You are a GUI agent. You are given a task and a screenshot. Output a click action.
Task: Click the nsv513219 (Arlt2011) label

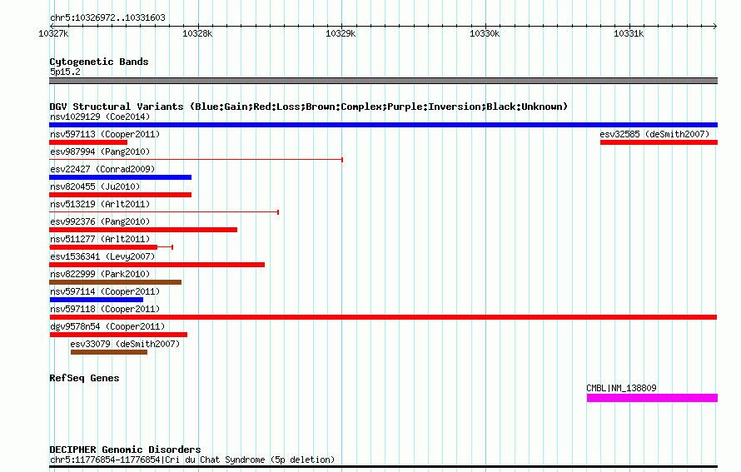(x=100, y=204)
